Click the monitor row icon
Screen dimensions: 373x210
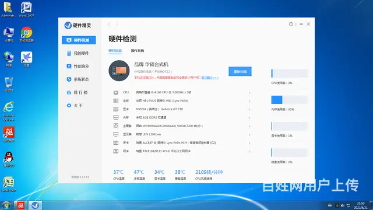(x=116, y=134)
